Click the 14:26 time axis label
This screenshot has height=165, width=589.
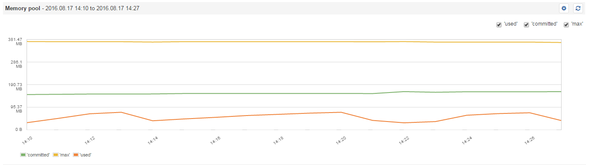tap(529, 140)
